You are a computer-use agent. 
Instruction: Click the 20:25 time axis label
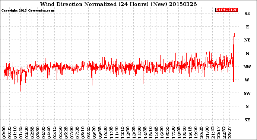click(x=201, y=133)
